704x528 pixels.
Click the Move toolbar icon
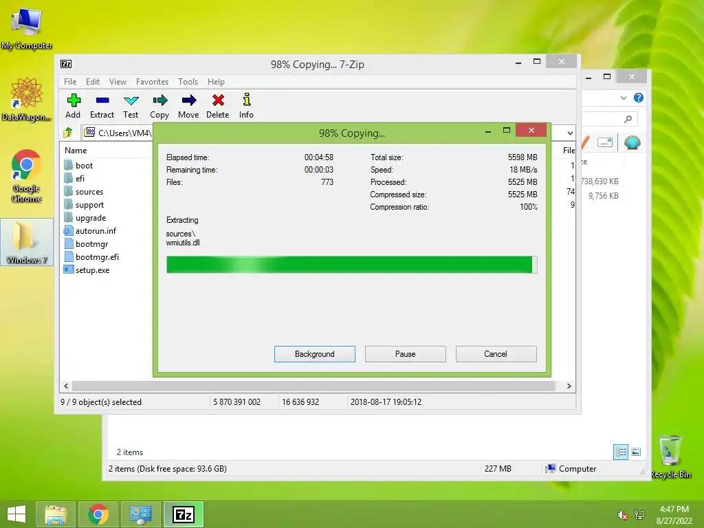coord(188,106)
